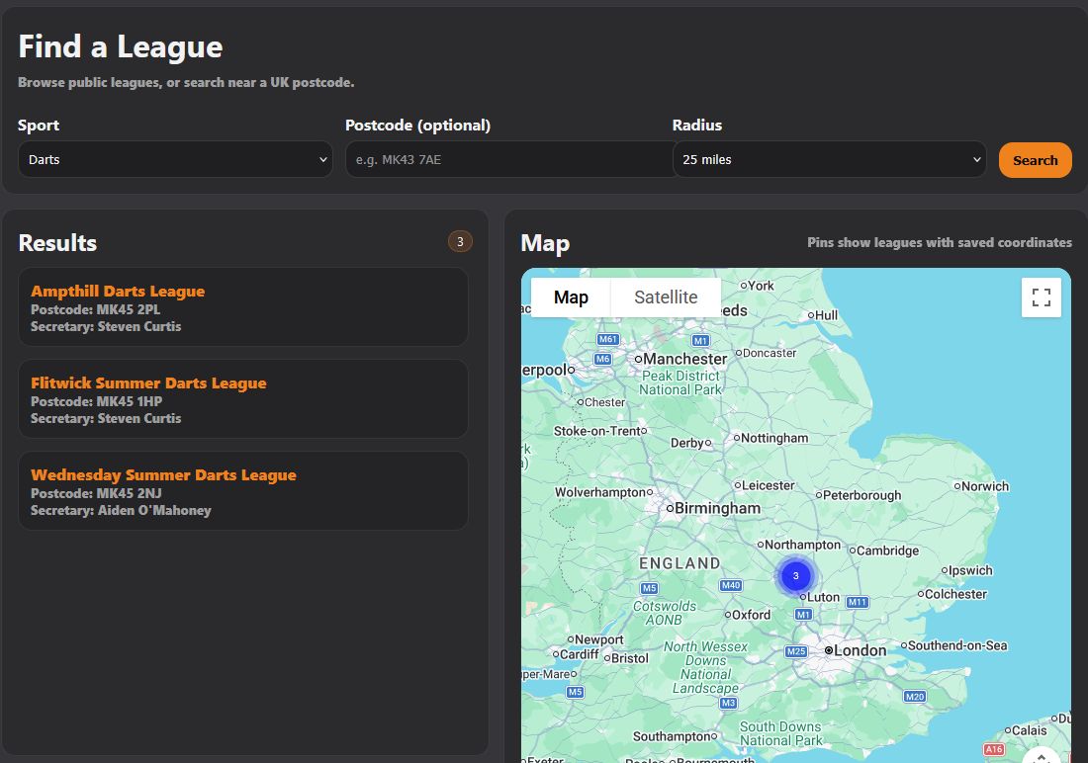Open the Flitwick Summer Darts League result
The width and height of the screenshot is (1088, 763).
point(243,398)
